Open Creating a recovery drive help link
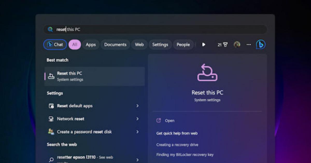 coord(177,145)
